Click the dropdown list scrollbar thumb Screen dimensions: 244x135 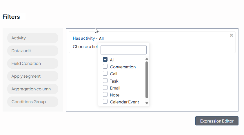pos(147,80)
